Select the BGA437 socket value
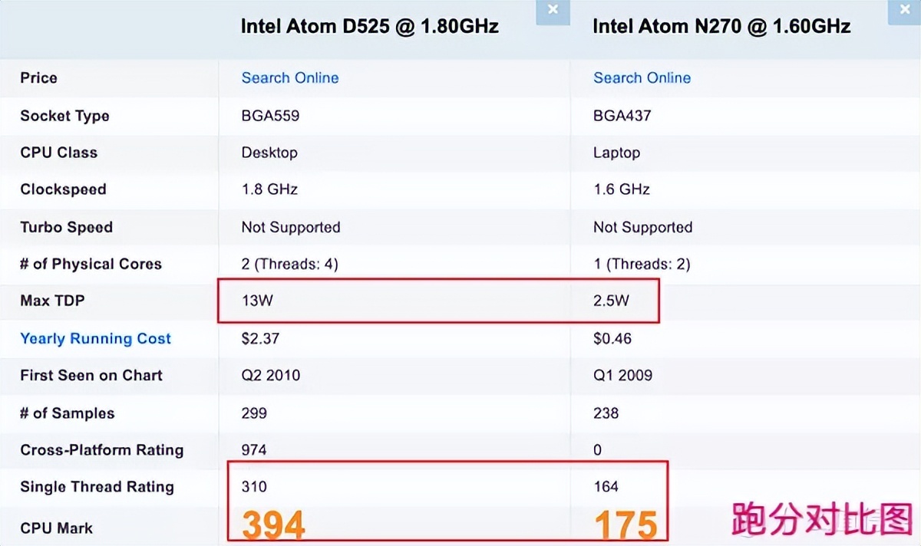The image size is (921, 546). click(x=622, y=116)
